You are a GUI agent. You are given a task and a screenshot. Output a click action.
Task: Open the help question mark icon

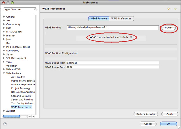[5, 124]
